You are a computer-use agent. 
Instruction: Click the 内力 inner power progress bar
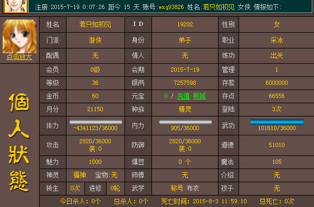coord(185,122)
